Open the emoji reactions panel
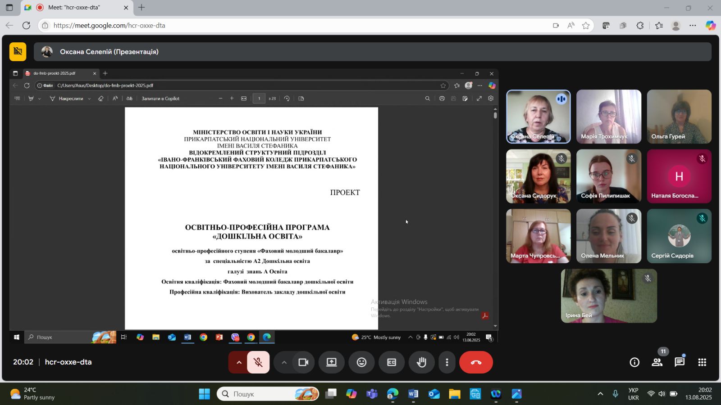The height and width of the screenshot is (405, 721). click(361, 362)
